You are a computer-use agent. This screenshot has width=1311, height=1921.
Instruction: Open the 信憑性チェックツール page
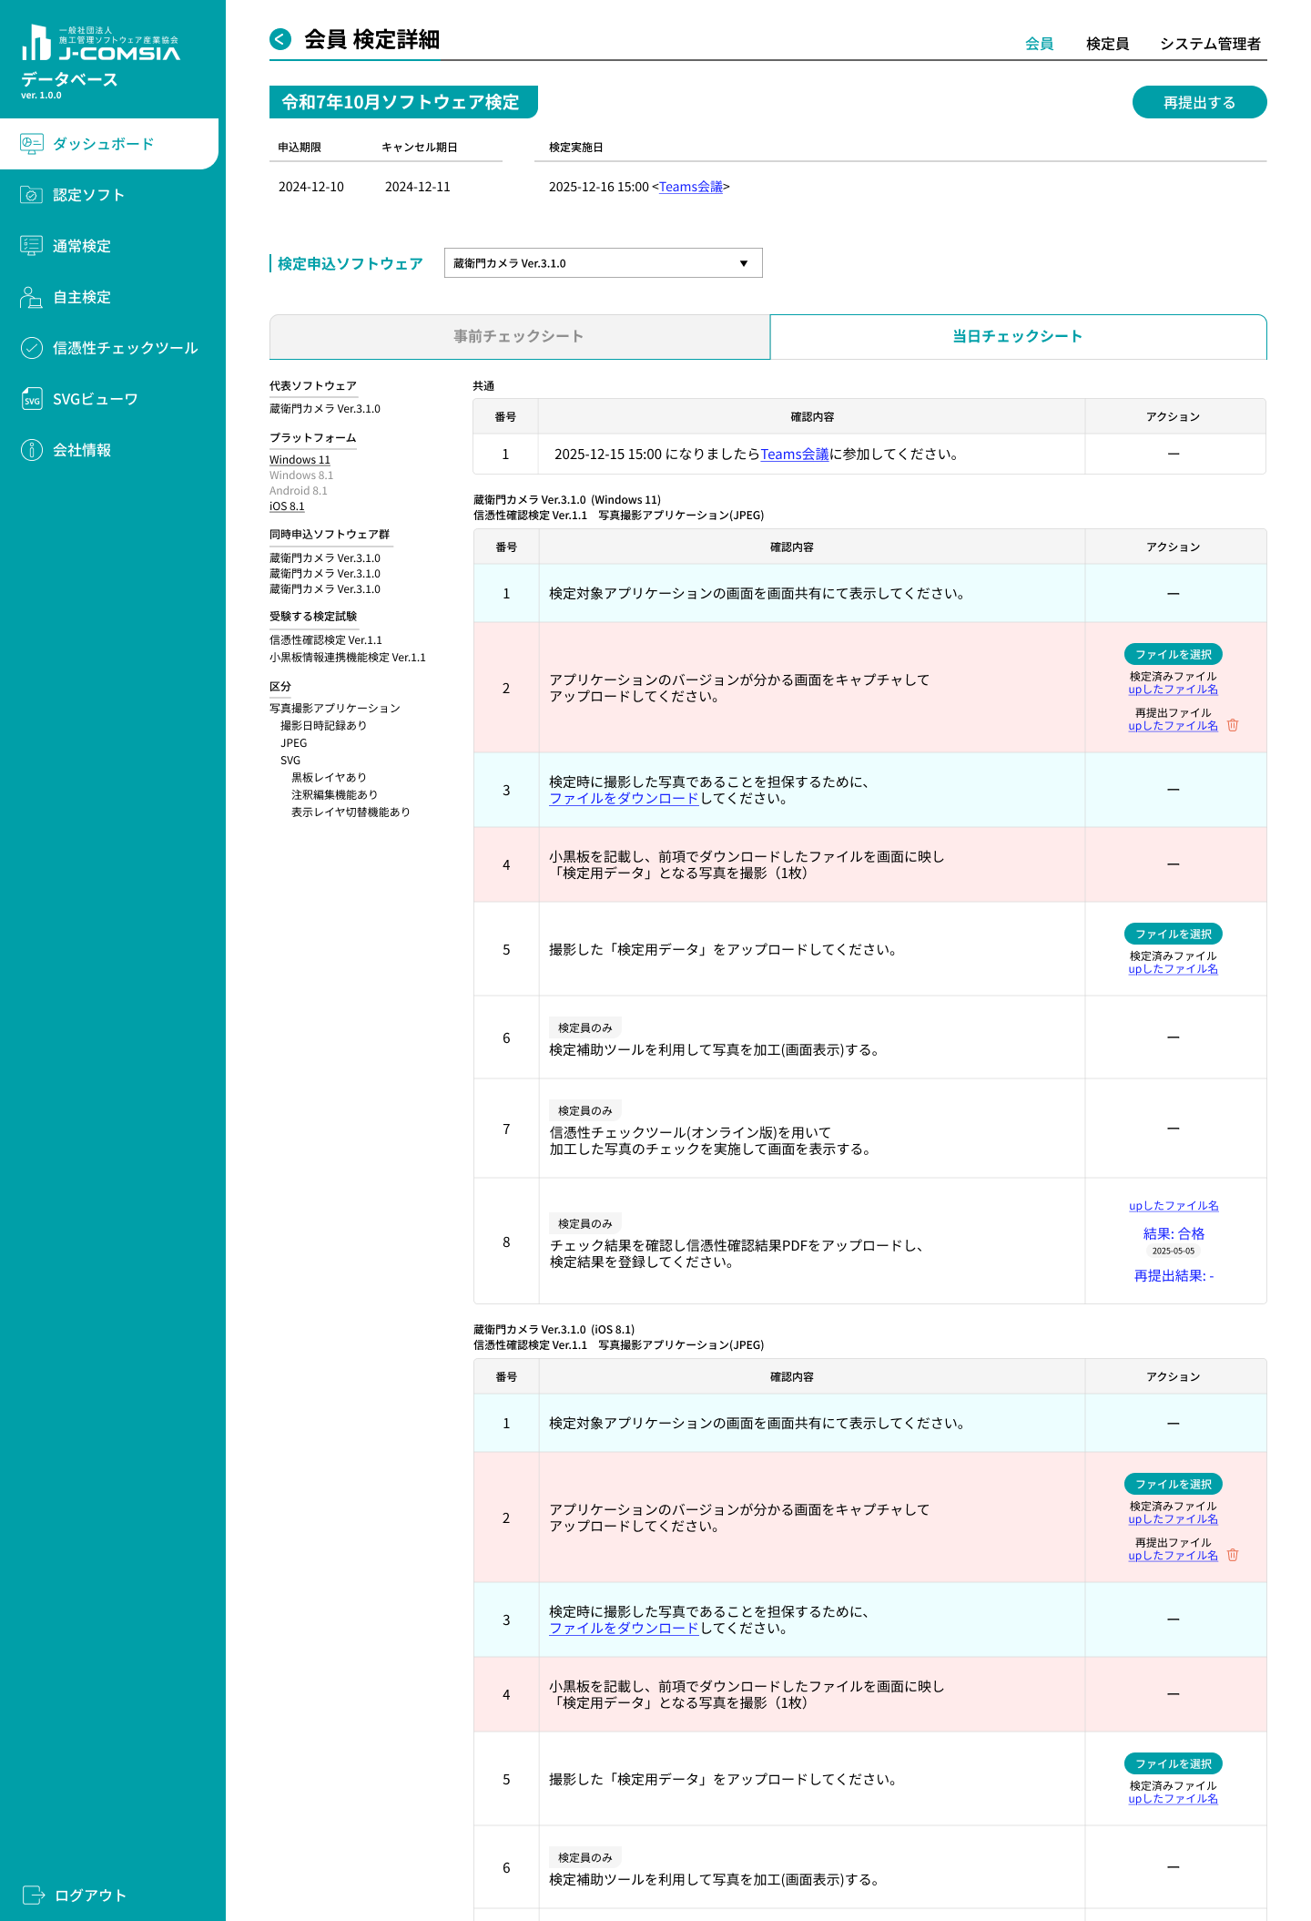tap(125, 348)
